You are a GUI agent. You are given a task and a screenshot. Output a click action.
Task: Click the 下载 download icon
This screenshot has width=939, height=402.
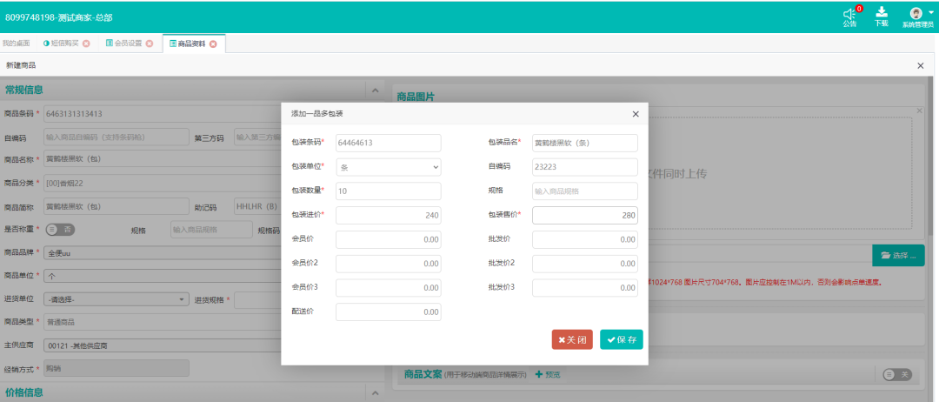point(882,13)
